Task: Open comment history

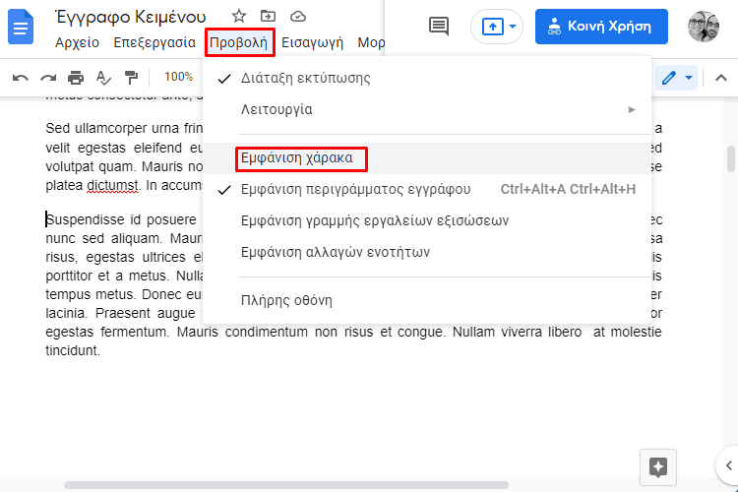Action: pyautogui.click(x=439, y=27)
